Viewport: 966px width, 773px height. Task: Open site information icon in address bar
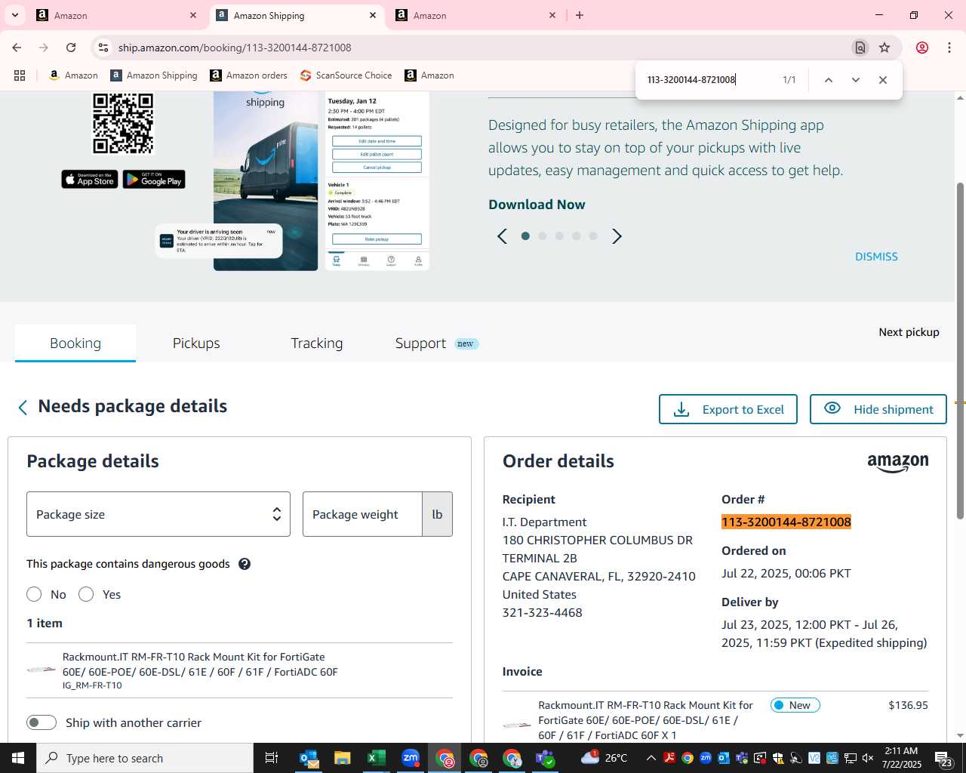pos(103,48)
